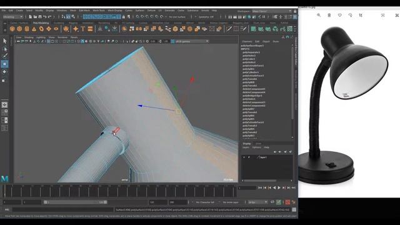400x225 pixels.
Task: Toggle the loop playback icon
Action: pyautogui.click(x=272, y=202)
